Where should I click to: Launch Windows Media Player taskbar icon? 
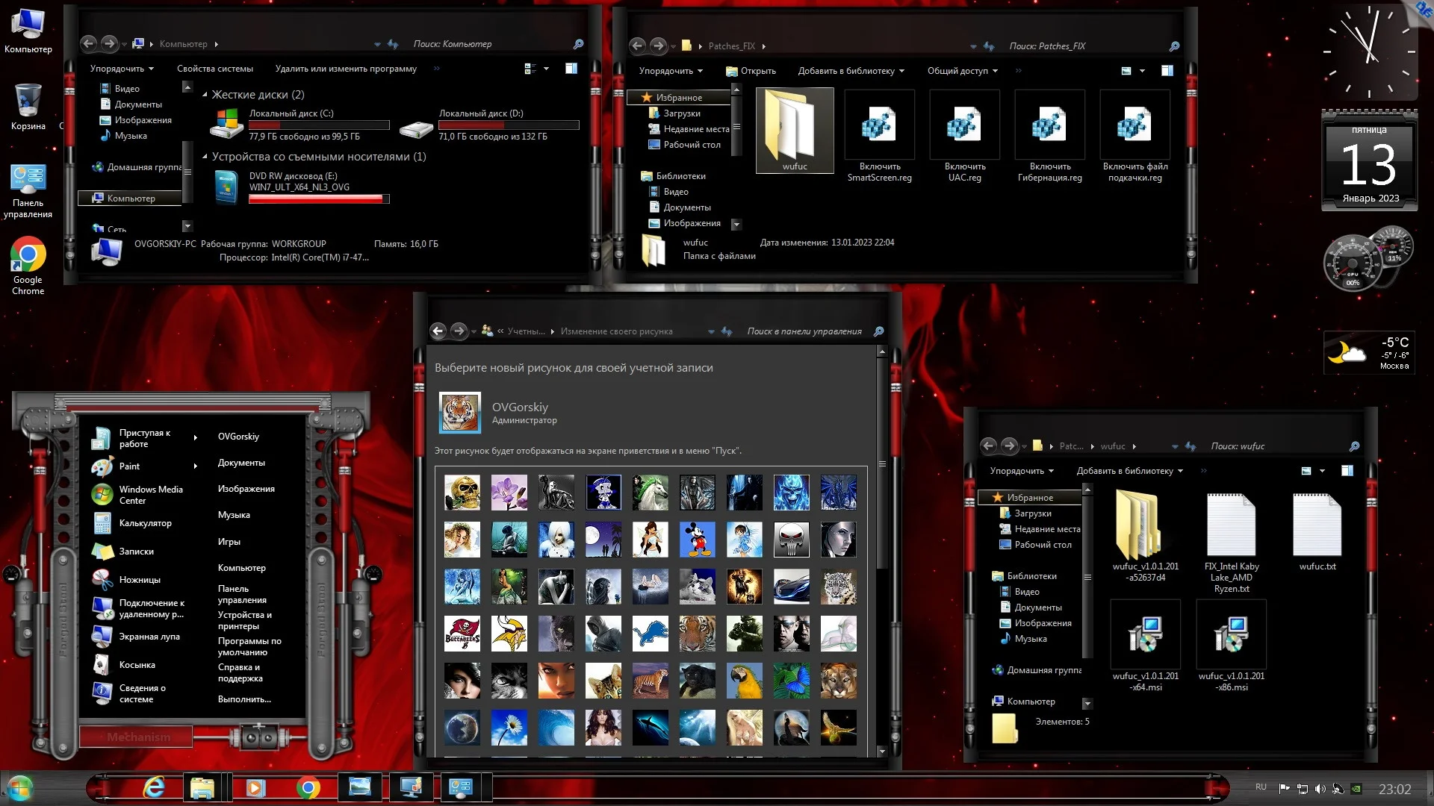(255, 787)
